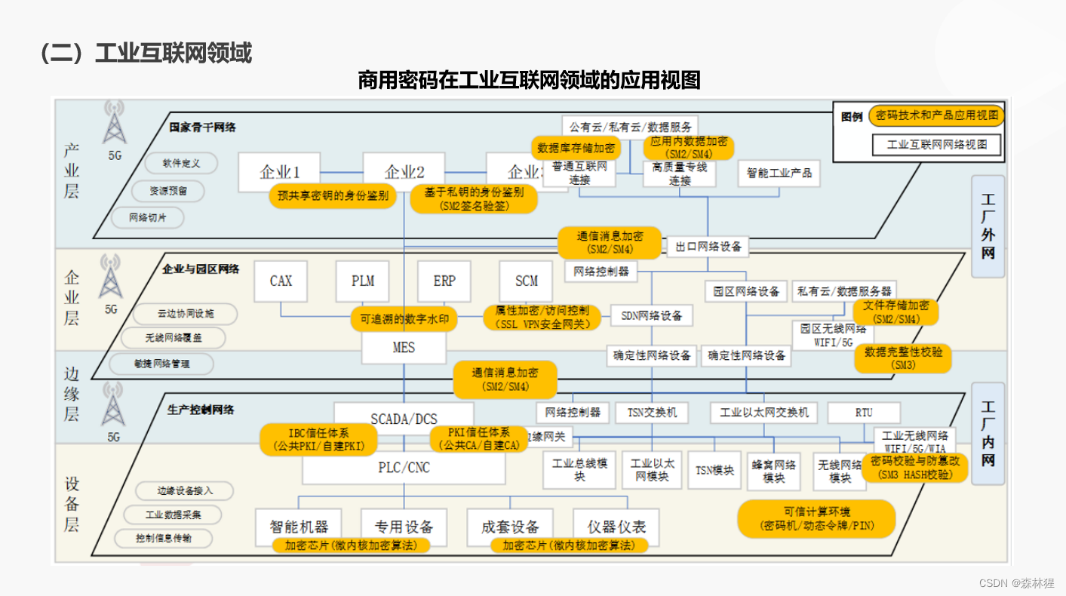Click the 软件定义 pill label
This screenshot has height=596, width=1066.
pyautogui.click(x=180, y=163)
